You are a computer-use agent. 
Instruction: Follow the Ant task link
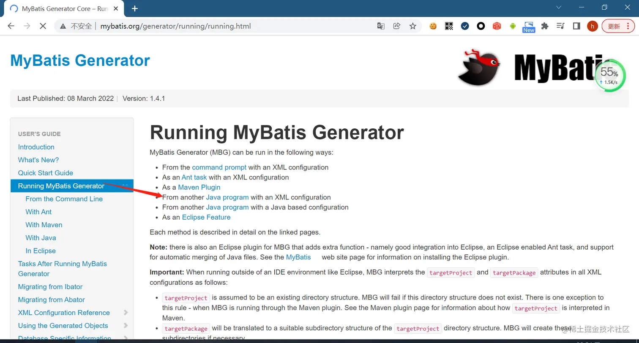(194, 177)
